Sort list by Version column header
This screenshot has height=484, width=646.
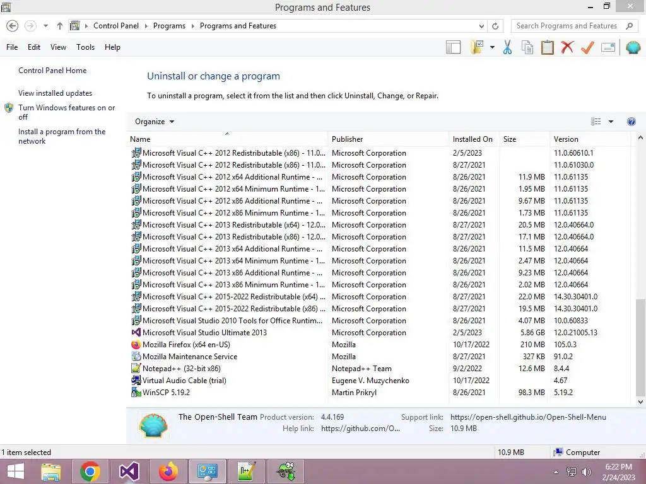coord(590,139)
